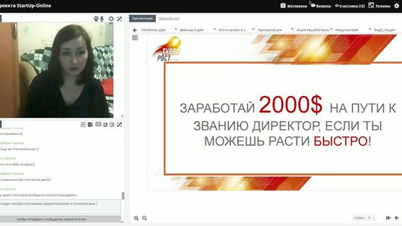Select the Рекрутинговая tab

(347, 30)
